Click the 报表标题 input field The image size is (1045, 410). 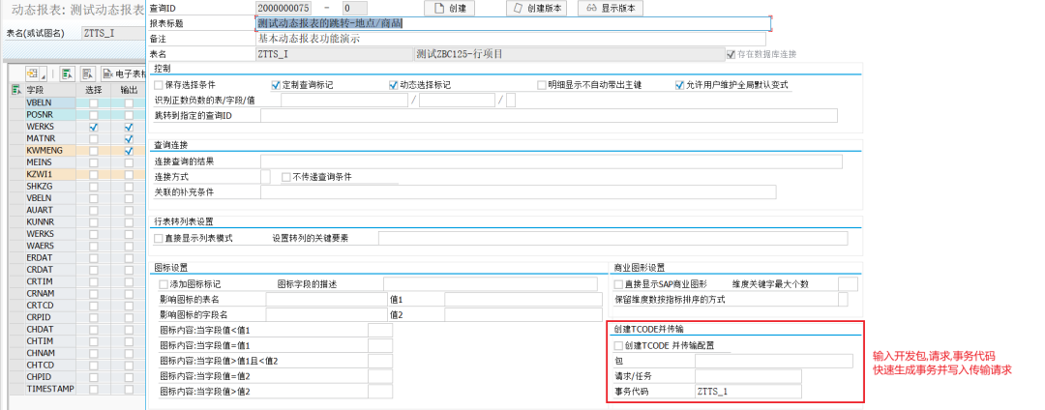pos(513,23)
